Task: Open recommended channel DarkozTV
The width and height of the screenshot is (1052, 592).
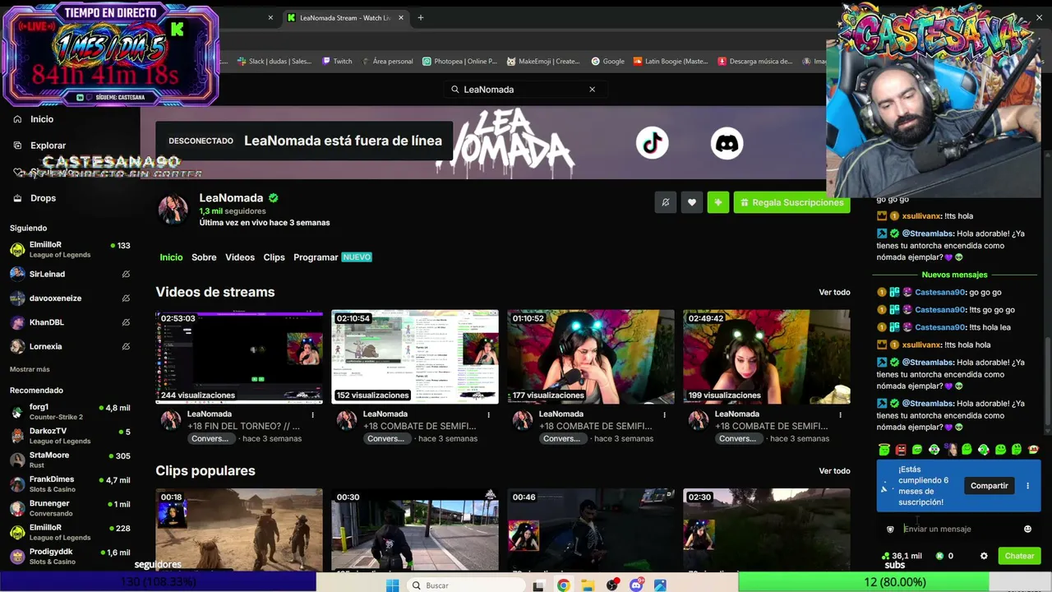Action: (x=70, y=436)
